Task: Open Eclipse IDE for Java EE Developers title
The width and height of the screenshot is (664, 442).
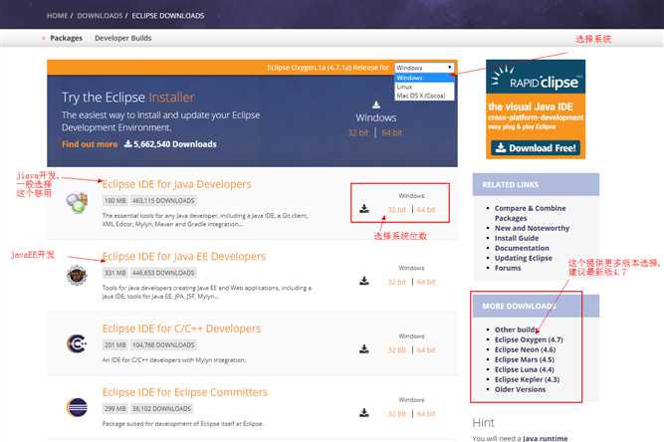Action: tap(184, 256)
